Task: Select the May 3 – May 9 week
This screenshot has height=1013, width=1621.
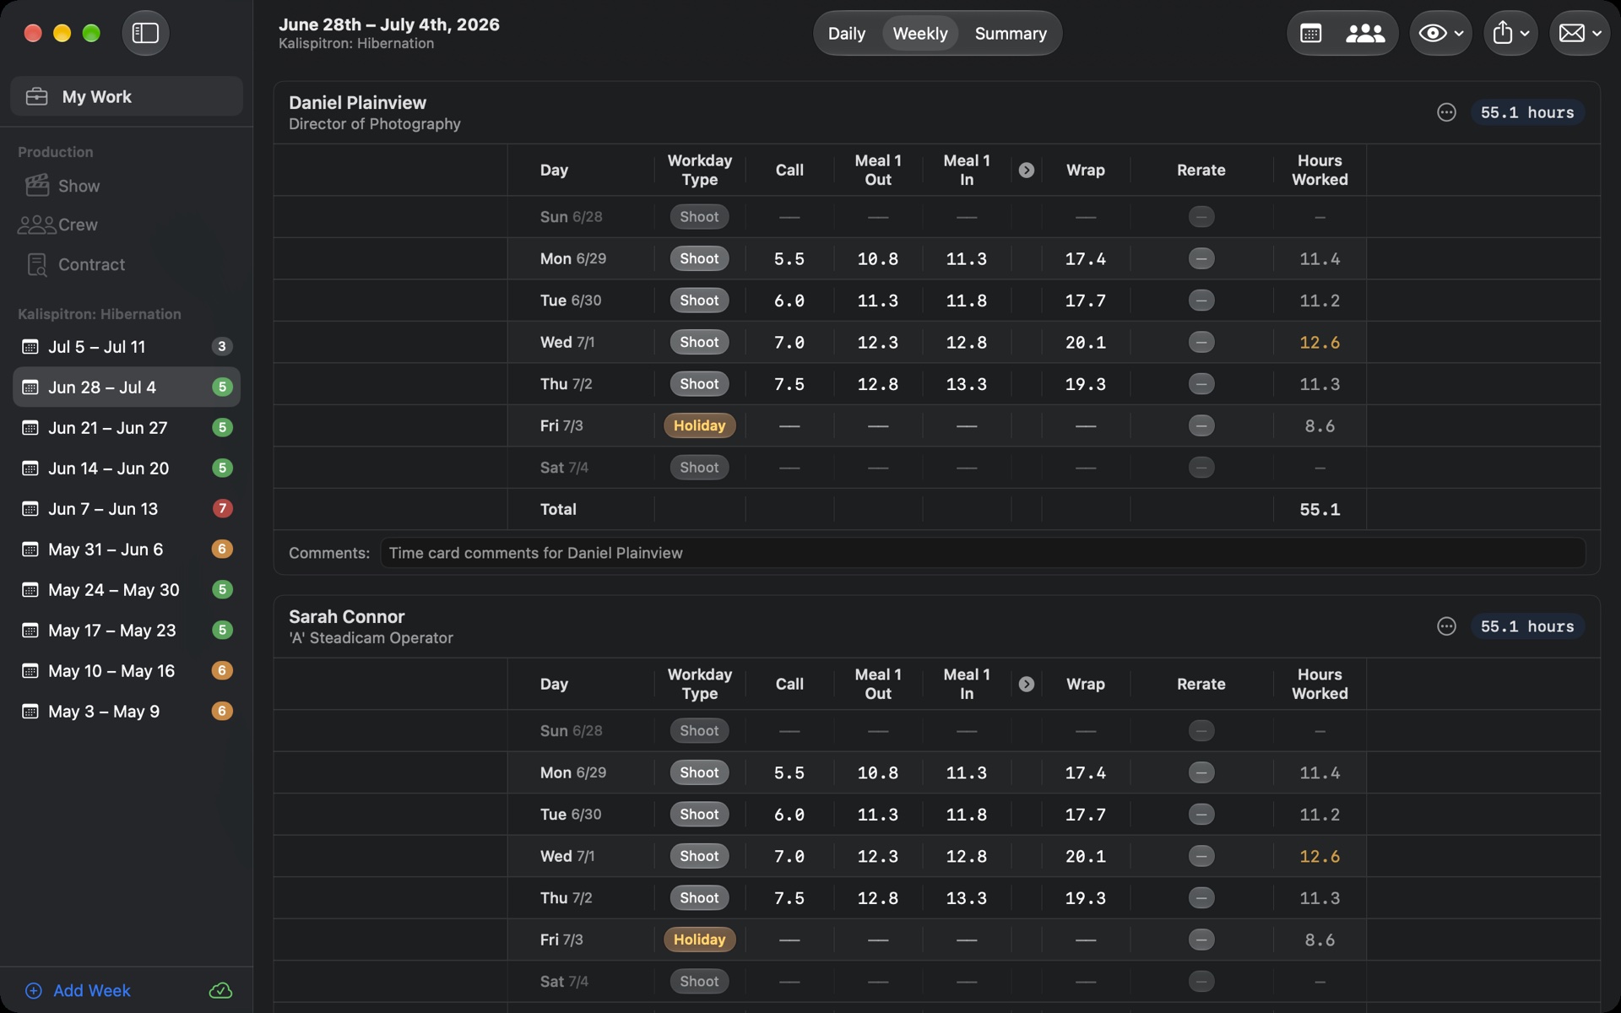Action: [x=127, y=711]
